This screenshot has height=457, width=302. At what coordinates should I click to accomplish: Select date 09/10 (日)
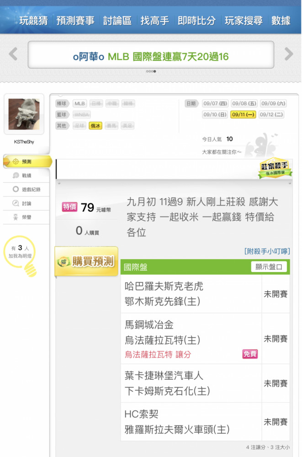click(x=215, y=115)
